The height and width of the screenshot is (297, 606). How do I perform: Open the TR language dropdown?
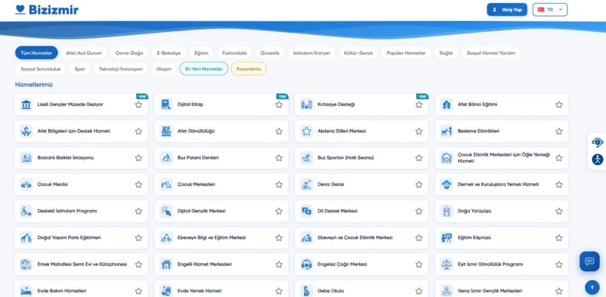(550, 10)
